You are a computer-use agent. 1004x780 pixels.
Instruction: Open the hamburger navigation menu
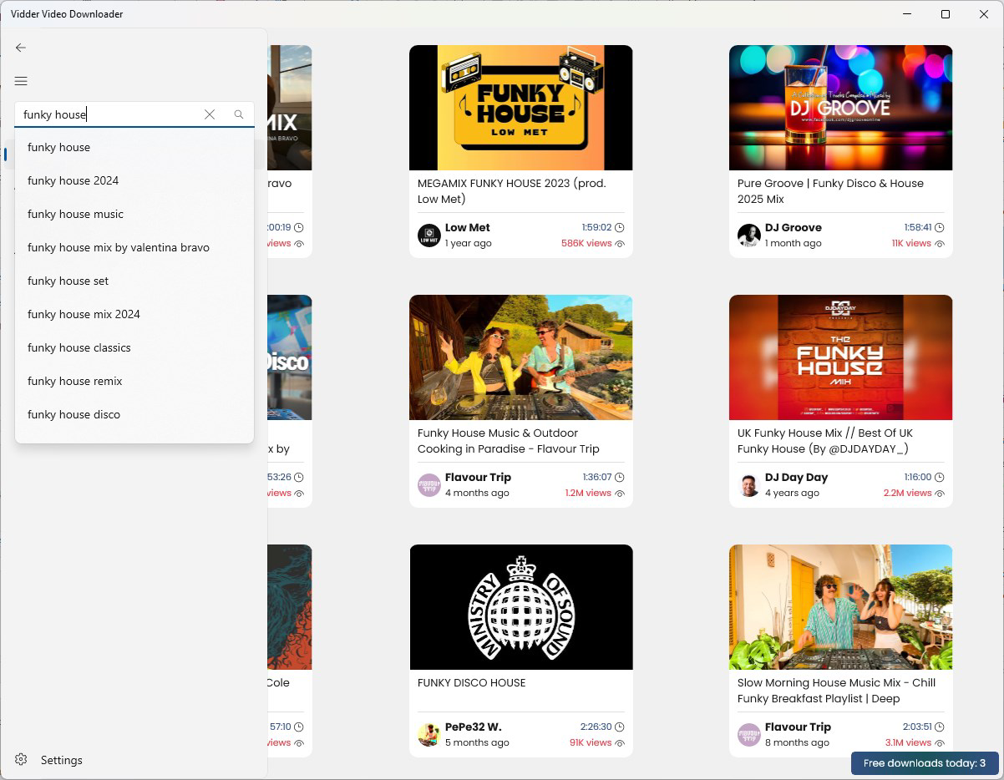coord(21,81)
